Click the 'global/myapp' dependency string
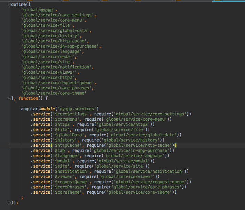245x210 pixels. tap(36, 10)
